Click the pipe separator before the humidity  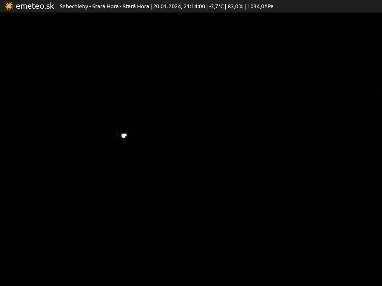pyautogui.click(x=226, y=7)
